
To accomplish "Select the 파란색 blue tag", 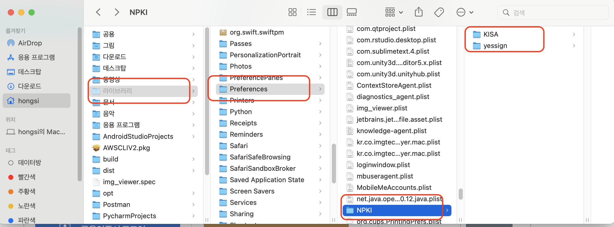I will click(22, 220).
